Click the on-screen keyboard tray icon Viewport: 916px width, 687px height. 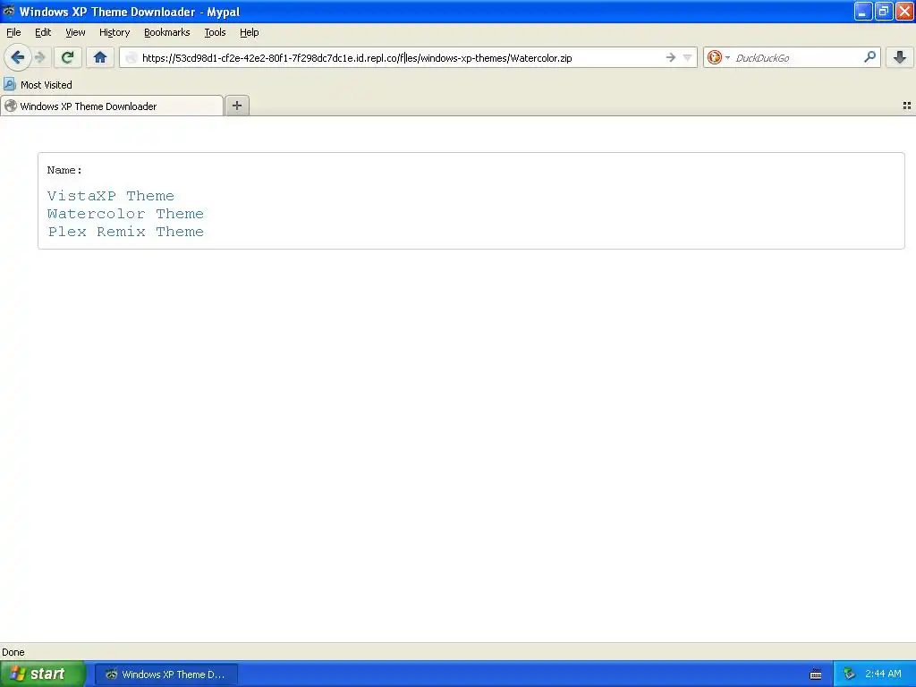[816, 674]
